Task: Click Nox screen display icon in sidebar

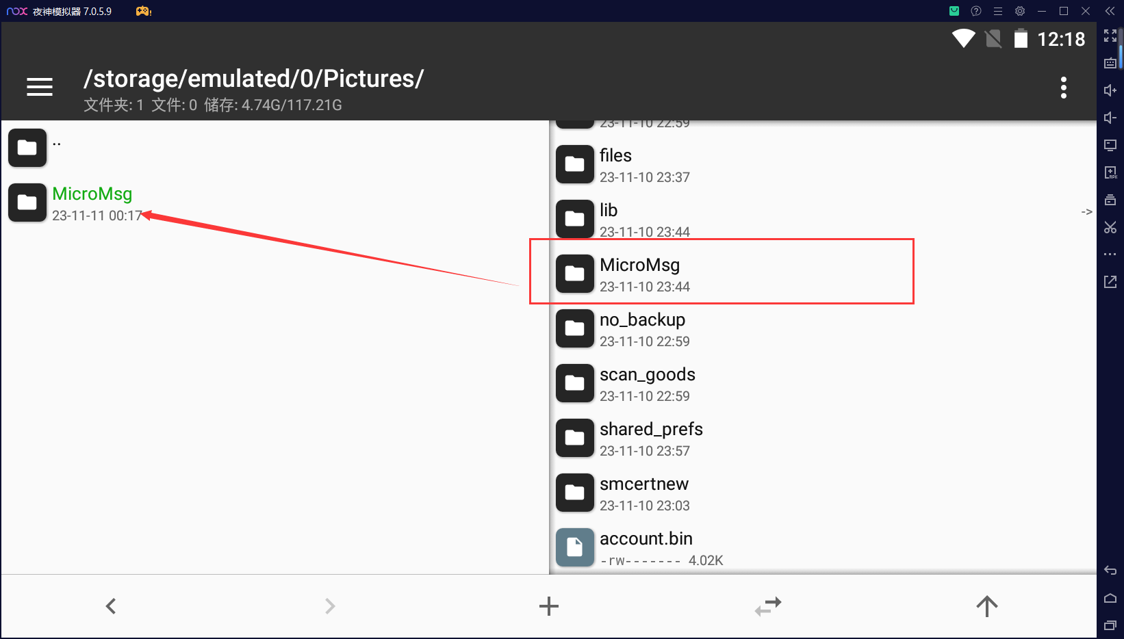Action: (x=1110, y=145)
